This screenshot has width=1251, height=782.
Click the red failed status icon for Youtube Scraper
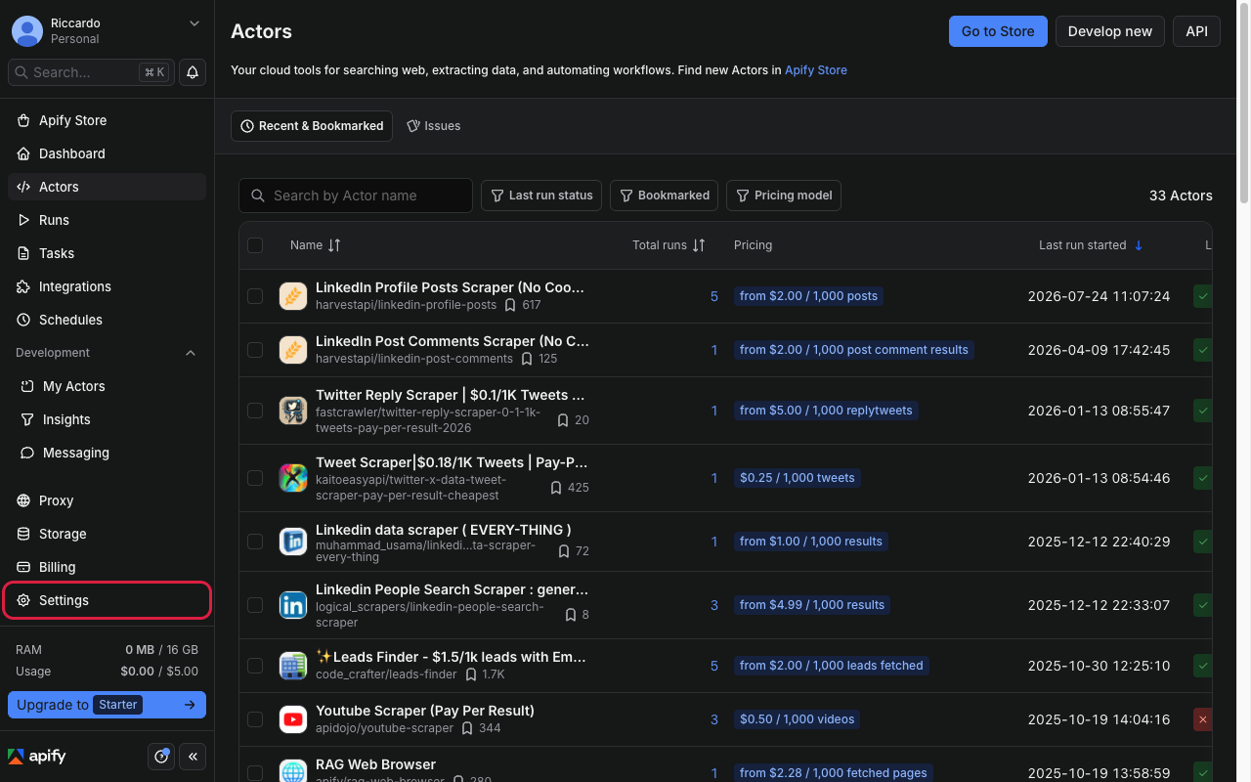tap(1203, 719)
